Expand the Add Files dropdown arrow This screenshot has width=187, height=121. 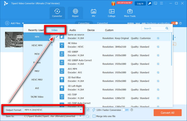click(x=23, y=23)
